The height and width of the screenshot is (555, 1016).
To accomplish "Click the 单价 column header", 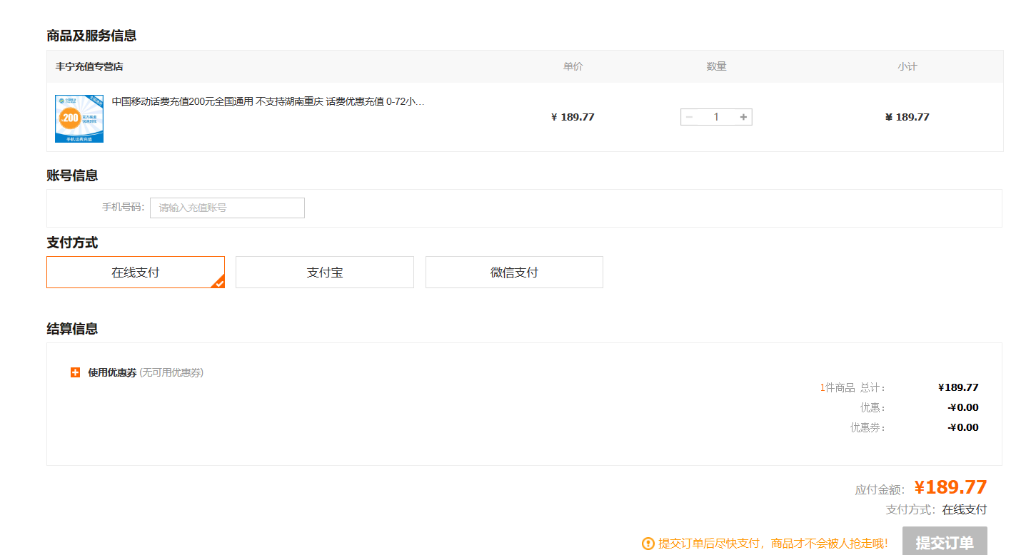I will pos(573,66).
